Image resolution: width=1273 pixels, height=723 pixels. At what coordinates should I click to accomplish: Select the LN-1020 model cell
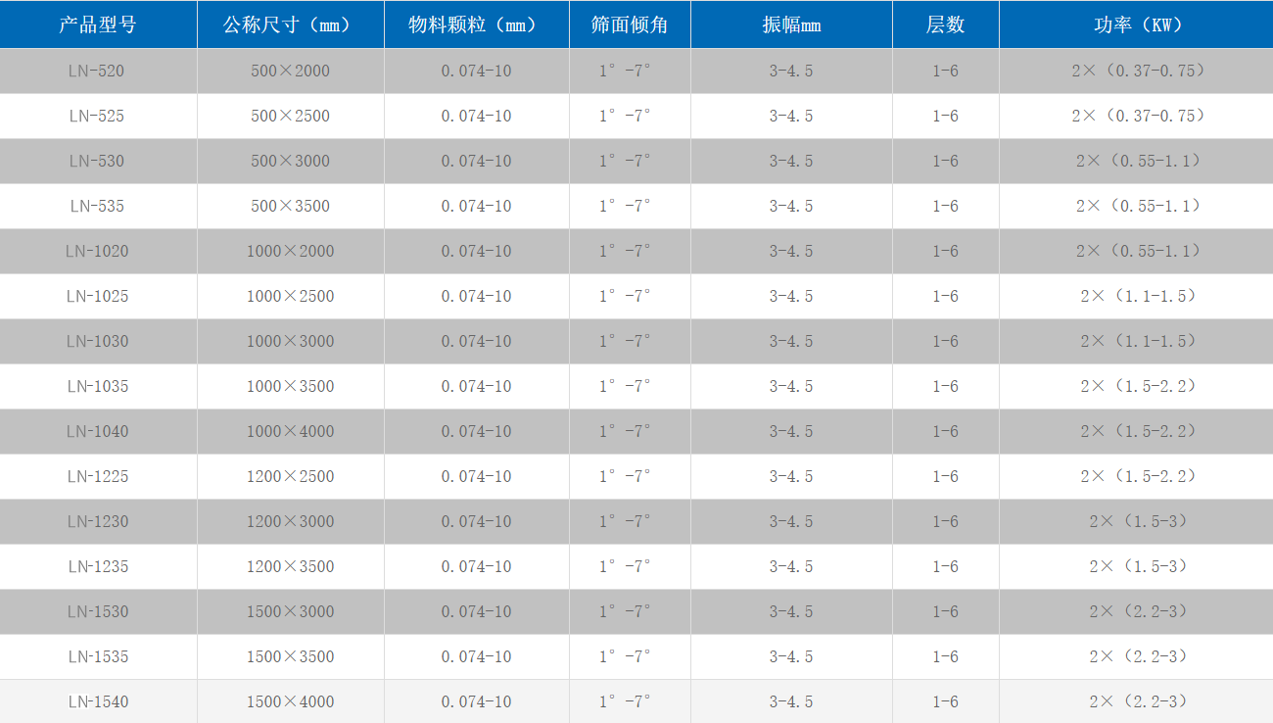click(97, 251)
